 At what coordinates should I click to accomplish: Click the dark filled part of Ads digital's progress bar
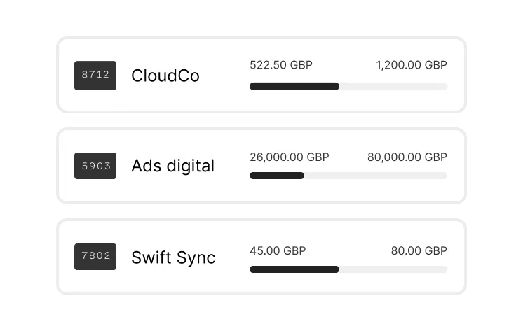click(x=277, y=176)
